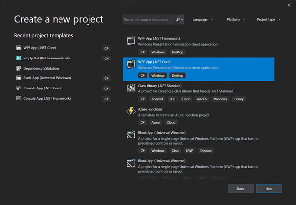Click the Back button
Screen dimensions: 296x205
(240, 189)
